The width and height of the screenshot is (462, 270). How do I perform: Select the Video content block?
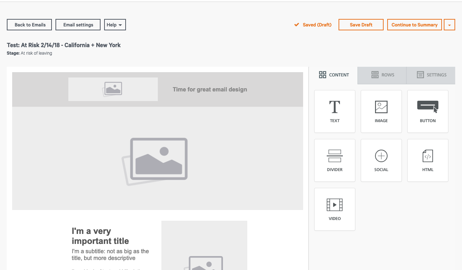coord(335,209)
